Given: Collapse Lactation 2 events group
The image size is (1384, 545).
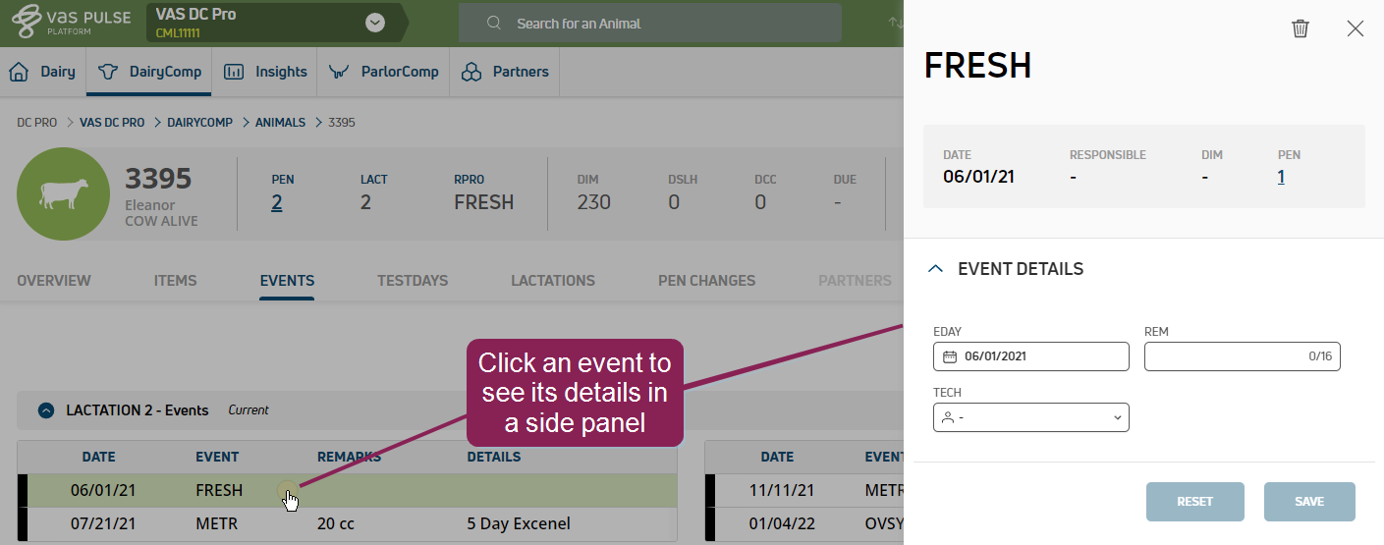Looking at the screenshot, I should (45, 410).
